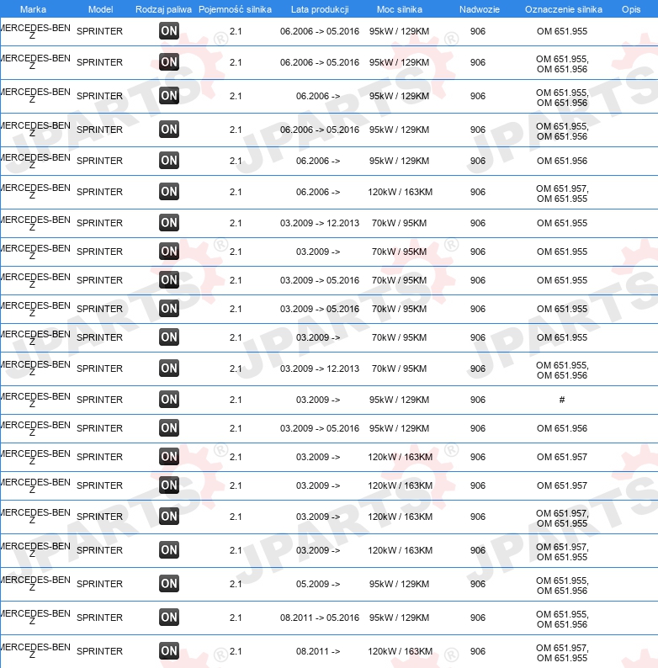The height and width of the screenshot is (668, 658).
Task: Click ON icon in 03.2009 -> 12.2013 single OM 651.955 row
Action: (169, 223)
